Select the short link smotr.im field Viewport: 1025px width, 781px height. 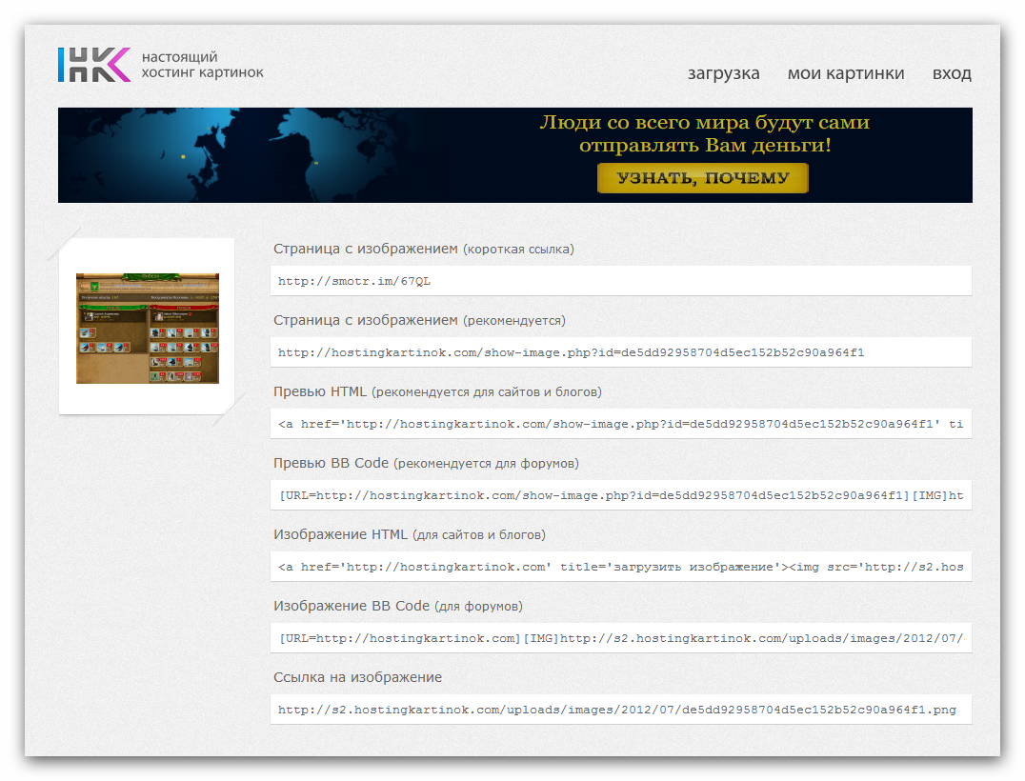click(x=621, y=281)
